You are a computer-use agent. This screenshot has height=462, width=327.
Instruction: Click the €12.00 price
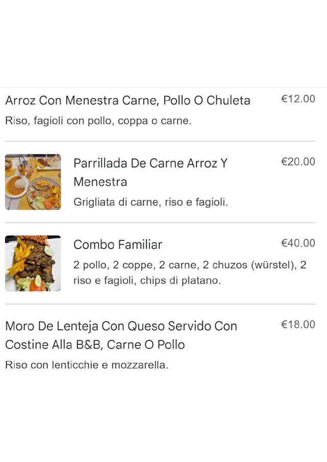tap(298, 99)
